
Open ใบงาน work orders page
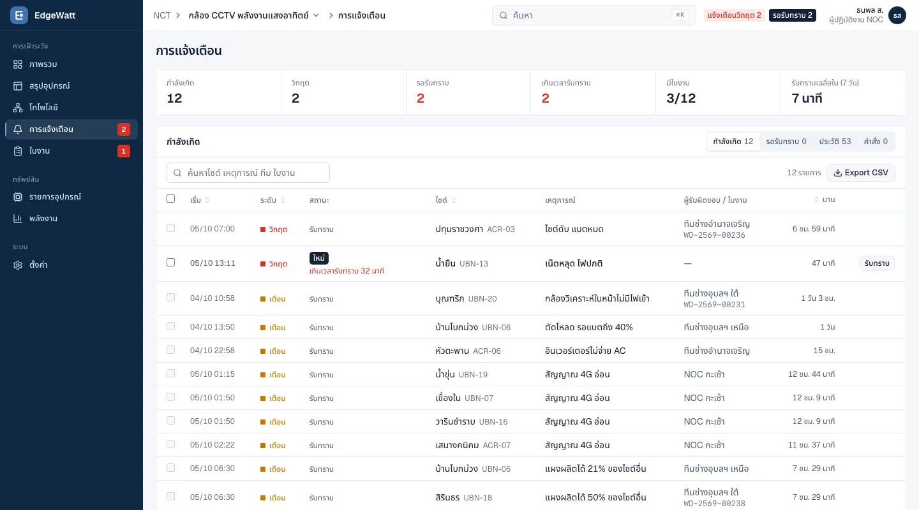click(71, 151)
